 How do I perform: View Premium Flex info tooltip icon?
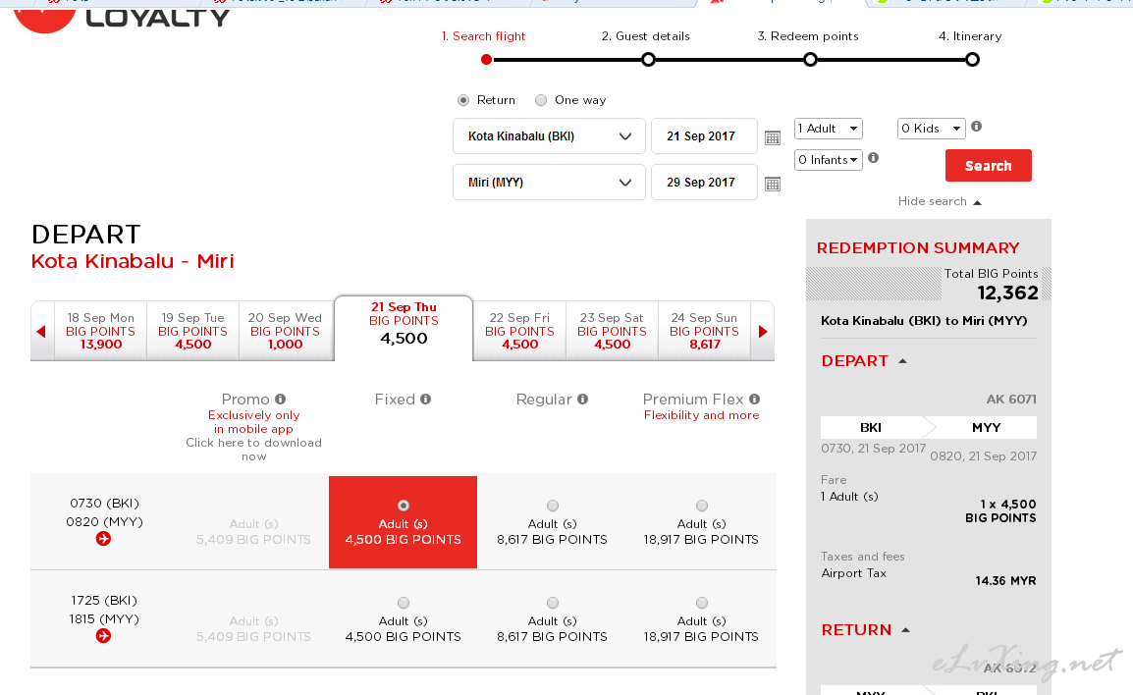pyautogui.click(x=754, y=399)
